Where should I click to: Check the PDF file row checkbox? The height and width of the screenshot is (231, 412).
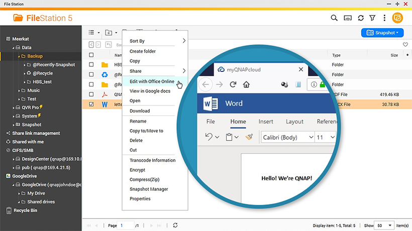[91, 94]
